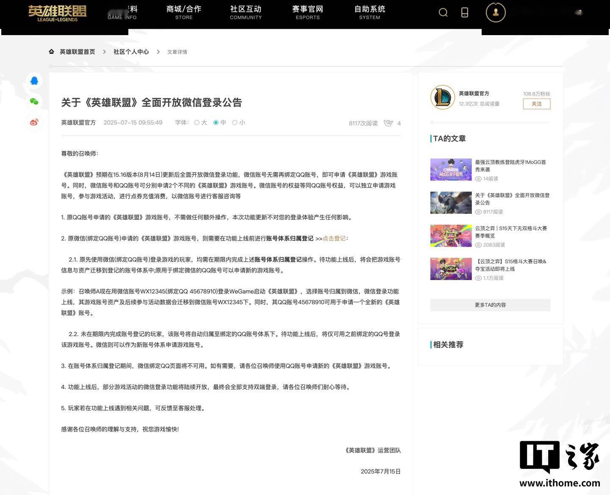This screenshot has height=495, width=610.
Task: Click the S15 treasure event thumbnail
Action: coord(451,269)
